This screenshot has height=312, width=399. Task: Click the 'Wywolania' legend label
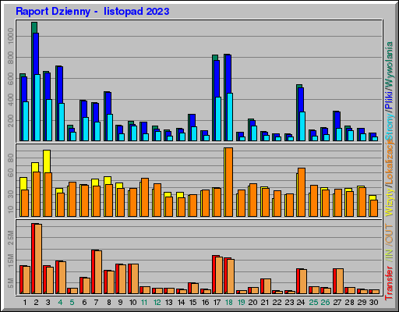tap(389, 65)
